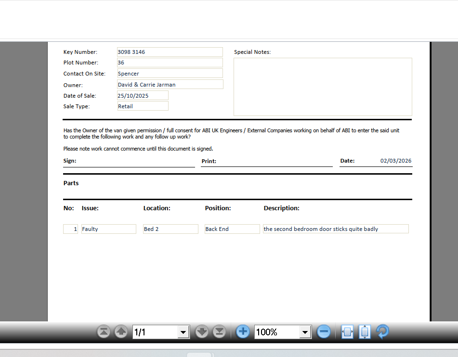Click the Owner: label

coord(73,85)
